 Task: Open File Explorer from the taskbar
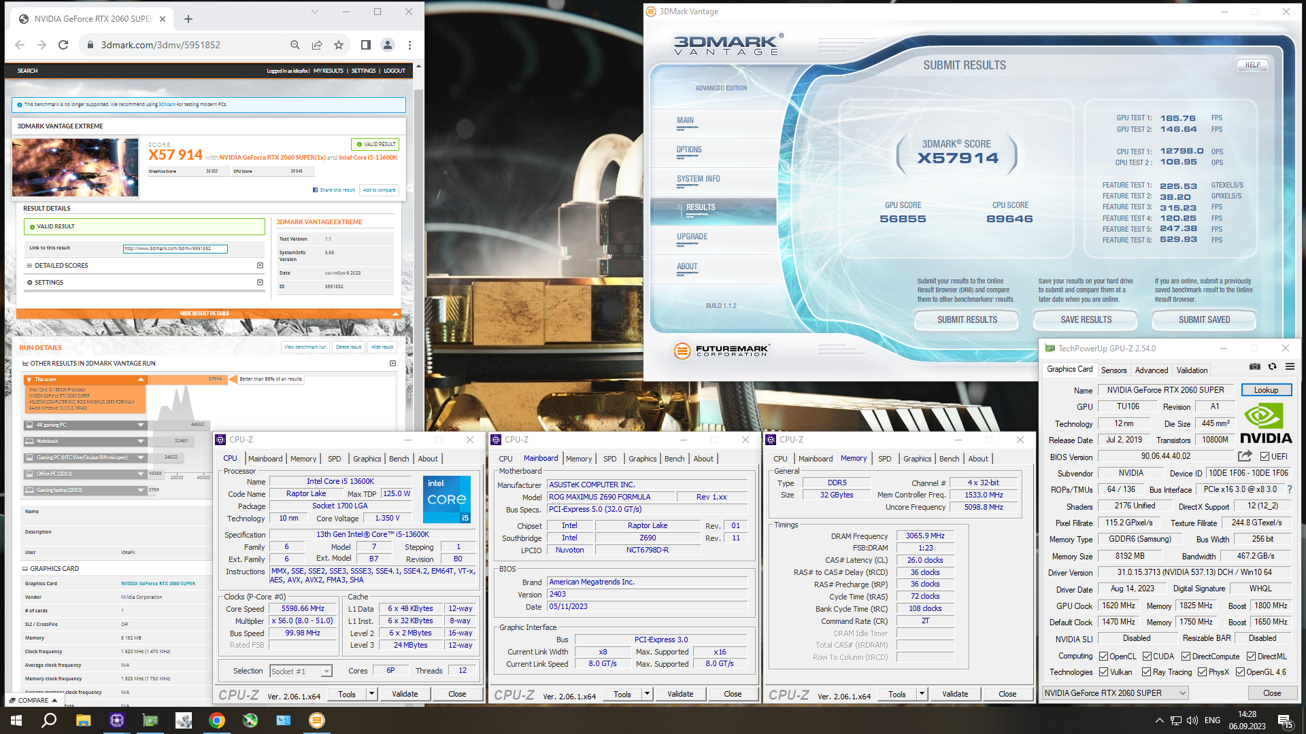[x=83, y=720]
